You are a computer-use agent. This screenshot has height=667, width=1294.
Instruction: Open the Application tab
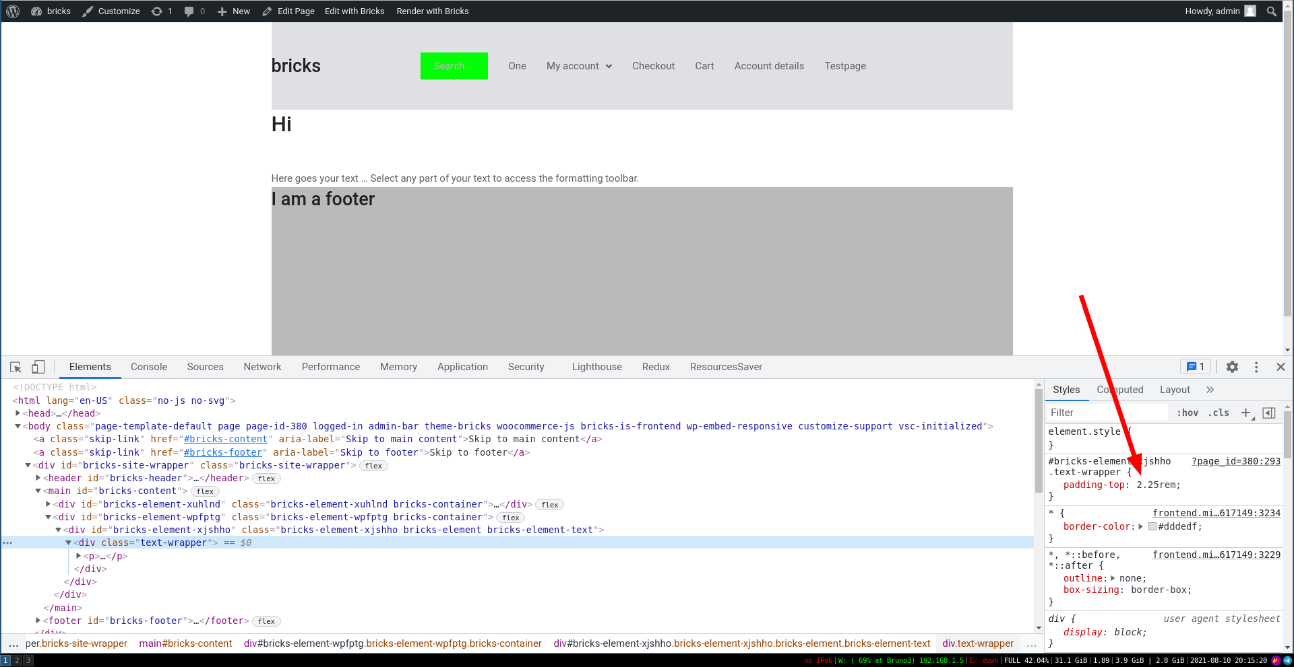462,367
